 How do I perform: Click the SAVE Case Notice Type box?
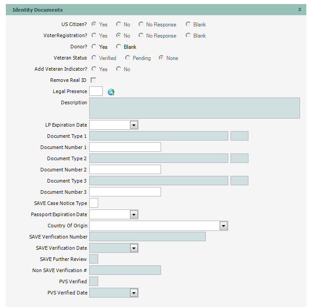pos(94,203)
